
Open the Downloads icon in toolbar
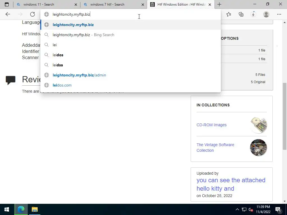tap(253, 14)
